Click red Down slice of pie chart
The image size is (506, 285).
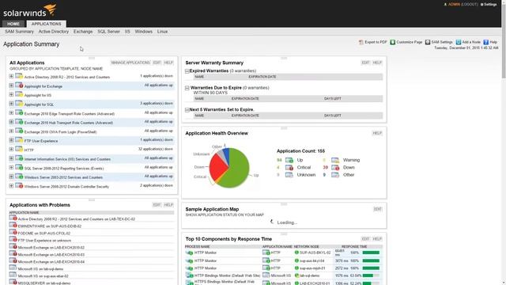(218, 167)
